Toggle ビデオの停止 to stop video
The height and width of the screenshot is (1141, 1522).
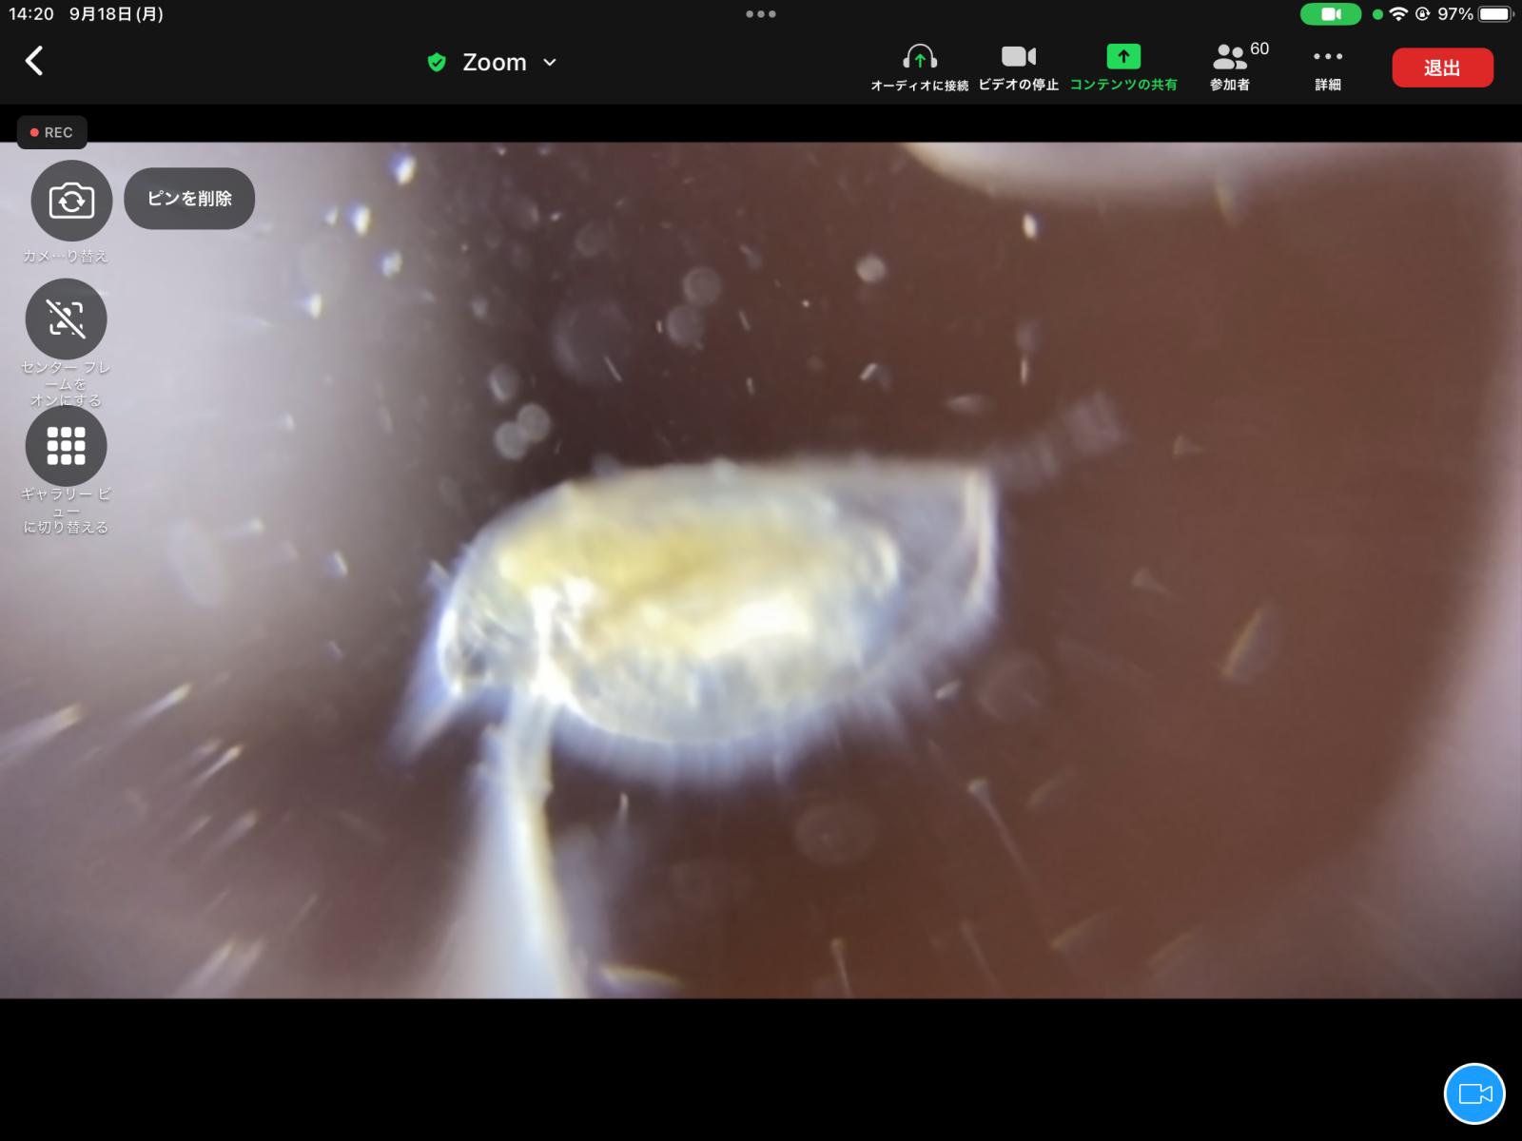click(1018, 67)
